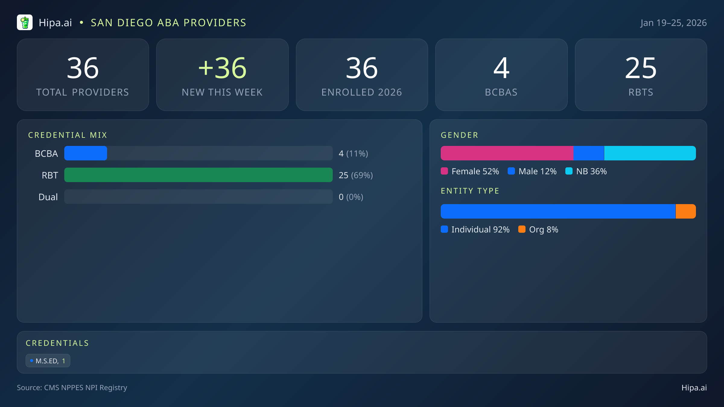Click the orange Org segment in Entity bar
Image resolution: width=724 pixels, height=407 pixels.
685,212
